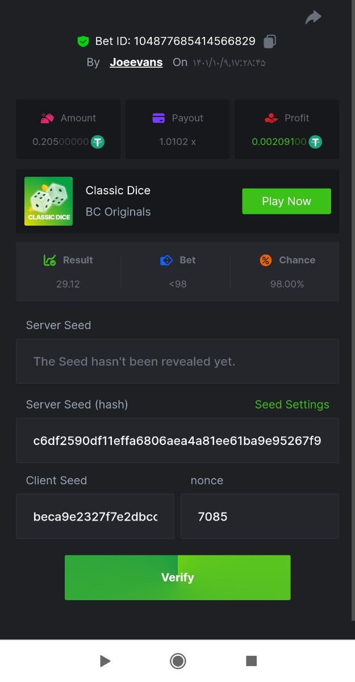Click the purple Payout card icon
Viewport: 355px width, 682px height.
[x=158, y=118]
